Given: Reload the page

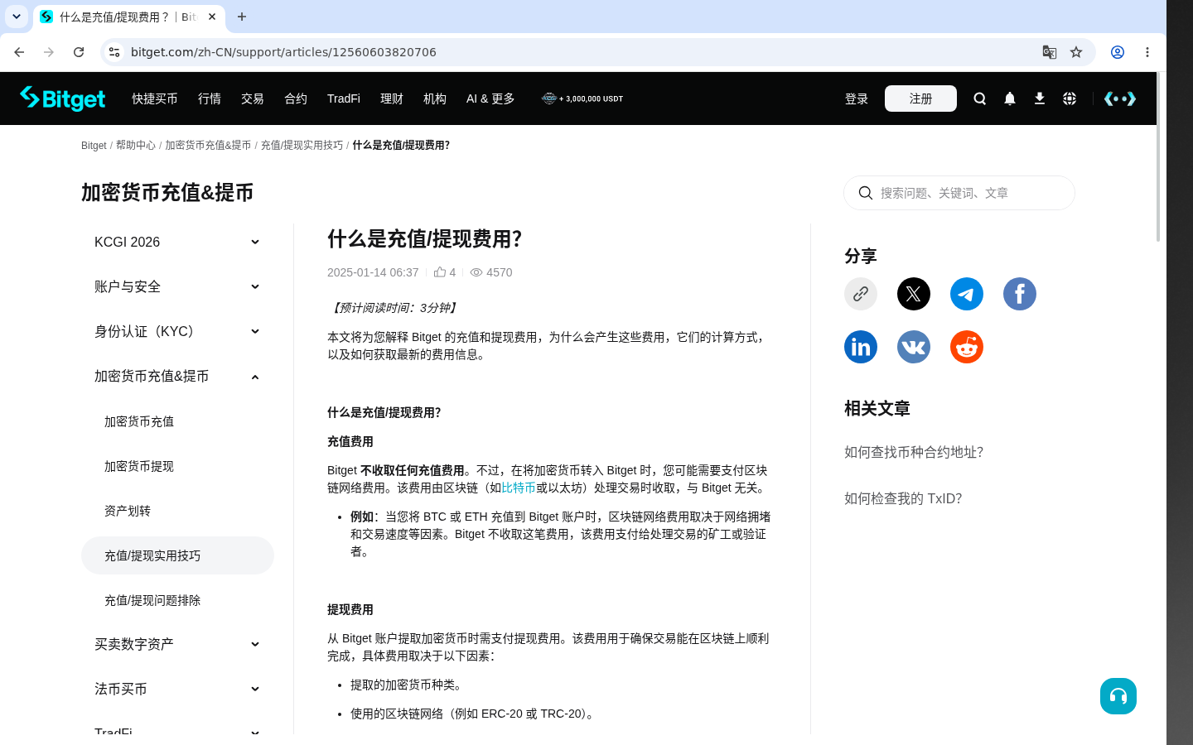Looking at the screenshot, I should pos(79,52).
